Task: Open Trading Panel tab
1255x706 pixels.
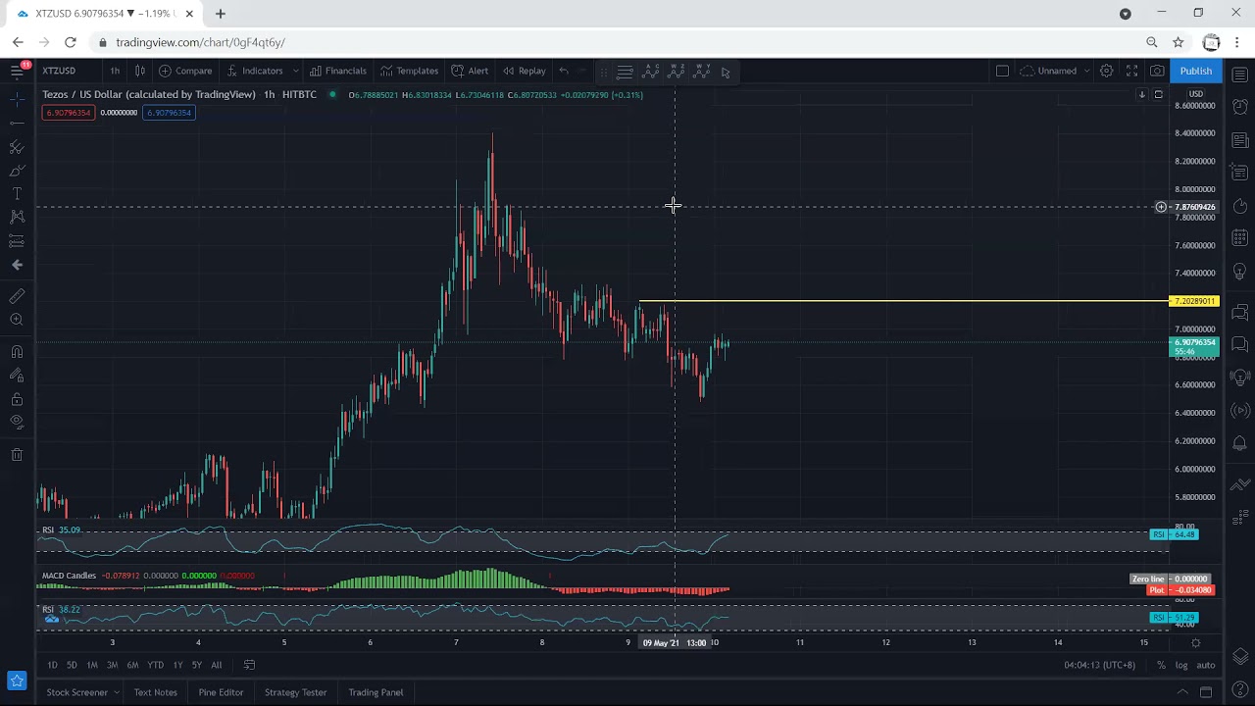Action: pos(376,692)
